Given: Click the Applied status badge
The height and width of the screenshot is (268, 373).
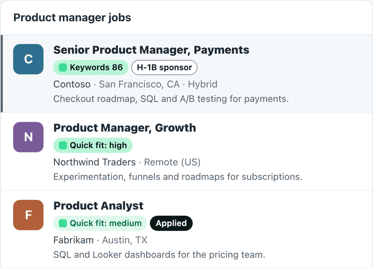Looking at the screenshot, I should coord(171,223).
